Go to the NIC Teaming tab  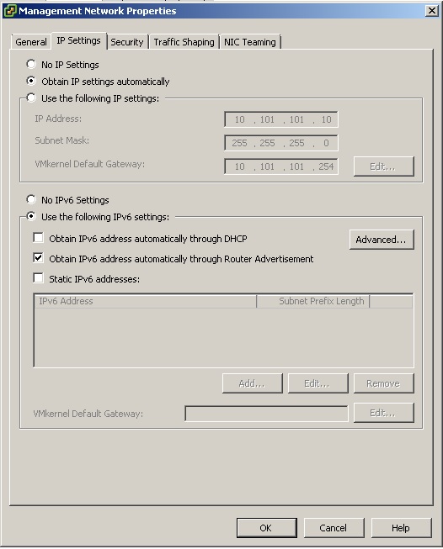(x=250, y=42)
